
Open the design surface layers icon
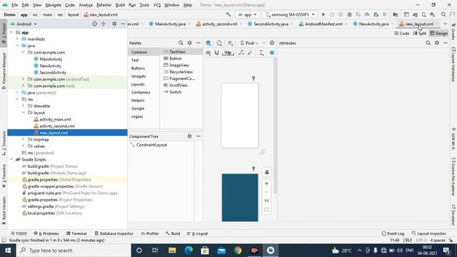click(x=208, y=43)
